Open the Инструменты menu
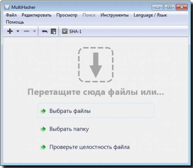Screen dimensions: 193x168 (114, 15)
